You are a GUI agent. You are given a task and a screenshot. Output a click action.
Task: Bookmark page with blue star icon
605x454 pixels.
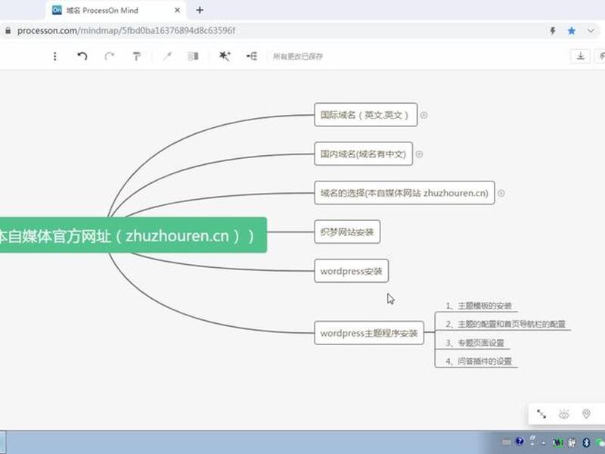coord(572,31)
